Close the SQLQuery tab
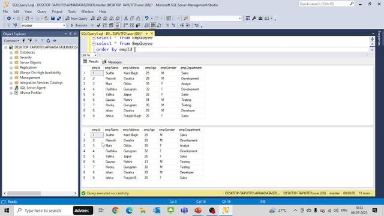The height and width of the screenshot is (216, 384). point(152,34)
